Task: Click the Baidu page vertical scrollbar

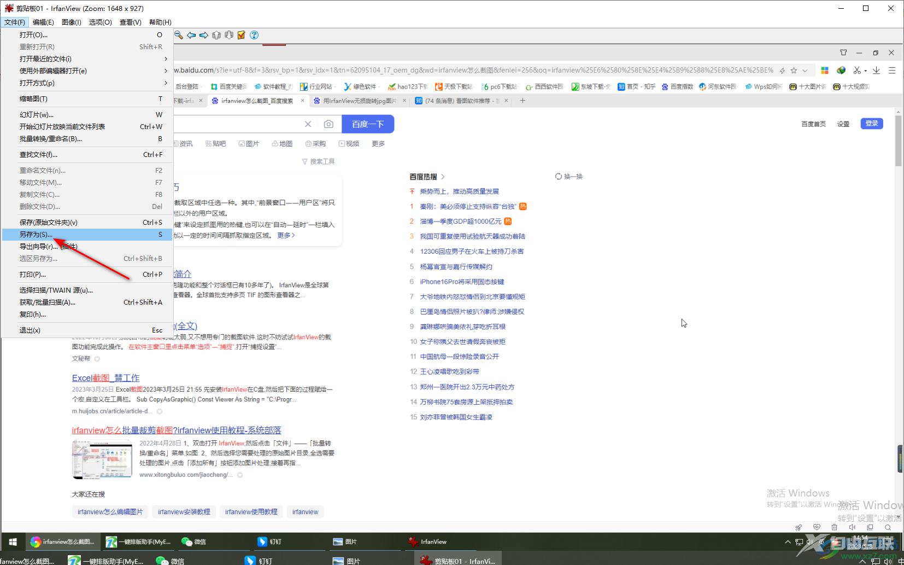Action: (899, 141)
